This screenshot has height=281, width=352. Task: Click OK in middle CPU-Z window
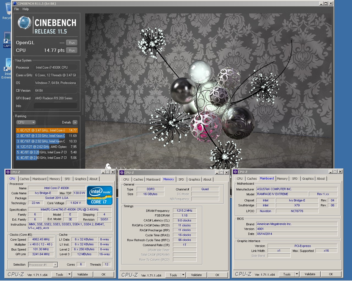pyautogui.click(x=217, y=275)
